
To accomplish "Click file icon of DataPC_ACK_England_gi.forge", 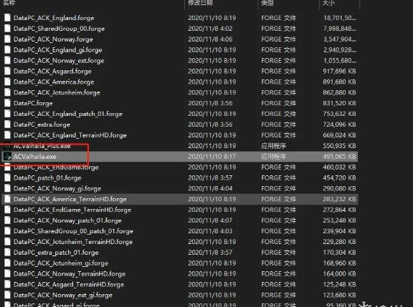I will (8, 50).
